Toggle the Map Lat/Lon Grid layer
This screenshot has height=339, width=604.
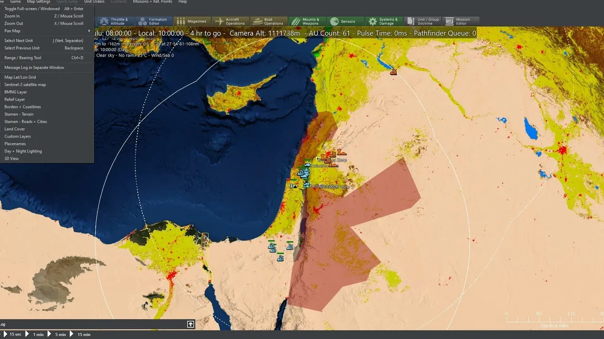pyautogui.click(x=20, y=77)
